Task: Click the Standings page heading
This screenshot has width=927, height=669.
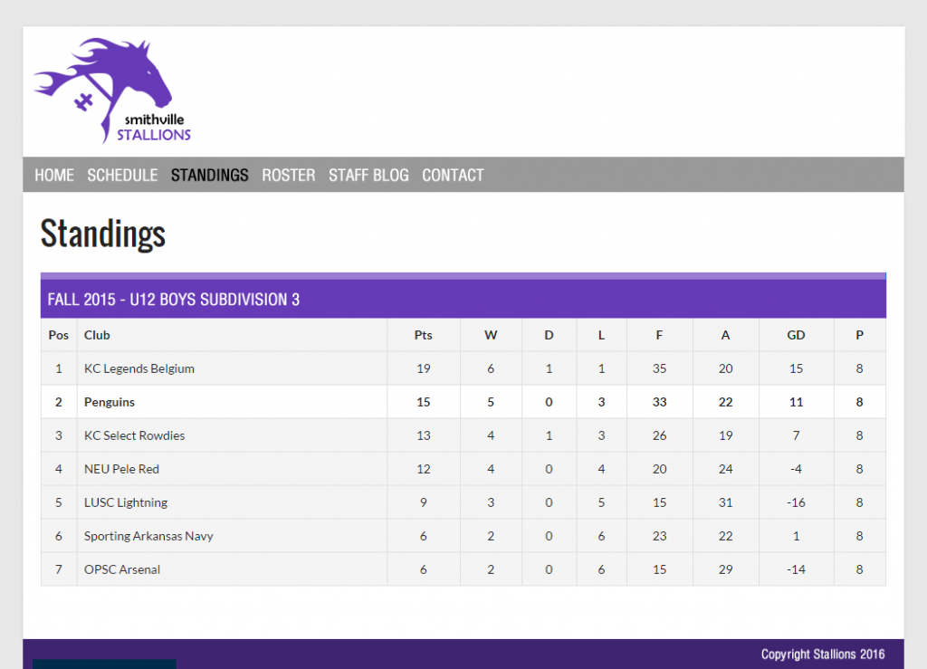Action: pos(103,234)
